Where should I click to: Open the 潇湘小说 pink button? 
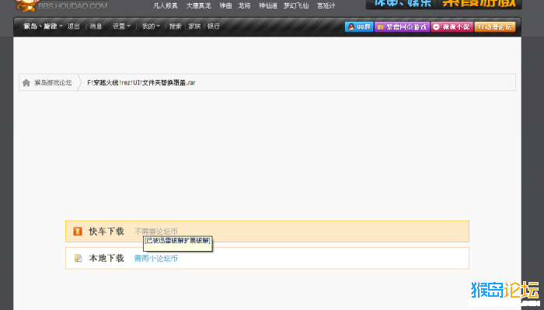[x=452, y=26]
